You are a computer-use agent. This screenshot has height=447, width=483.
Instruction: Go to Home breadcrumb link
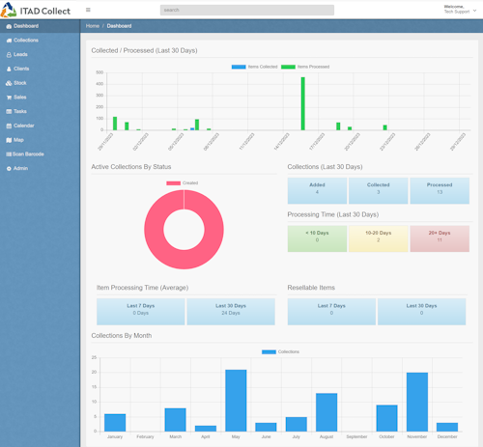93,26
